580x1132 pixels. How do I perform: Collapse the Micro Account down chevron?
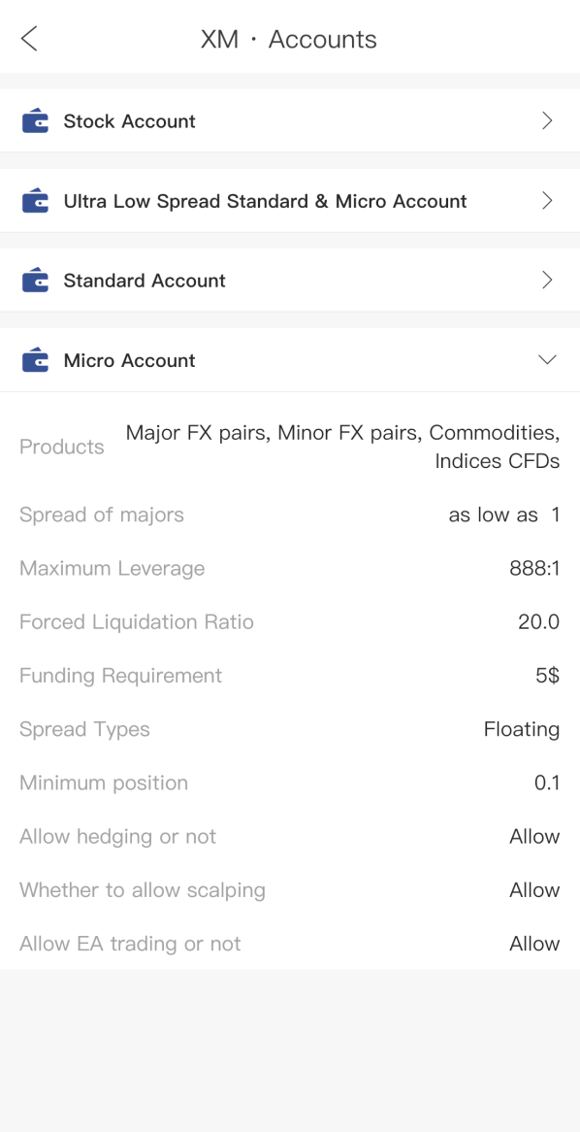pyautogui.click(x=548, y=359)
